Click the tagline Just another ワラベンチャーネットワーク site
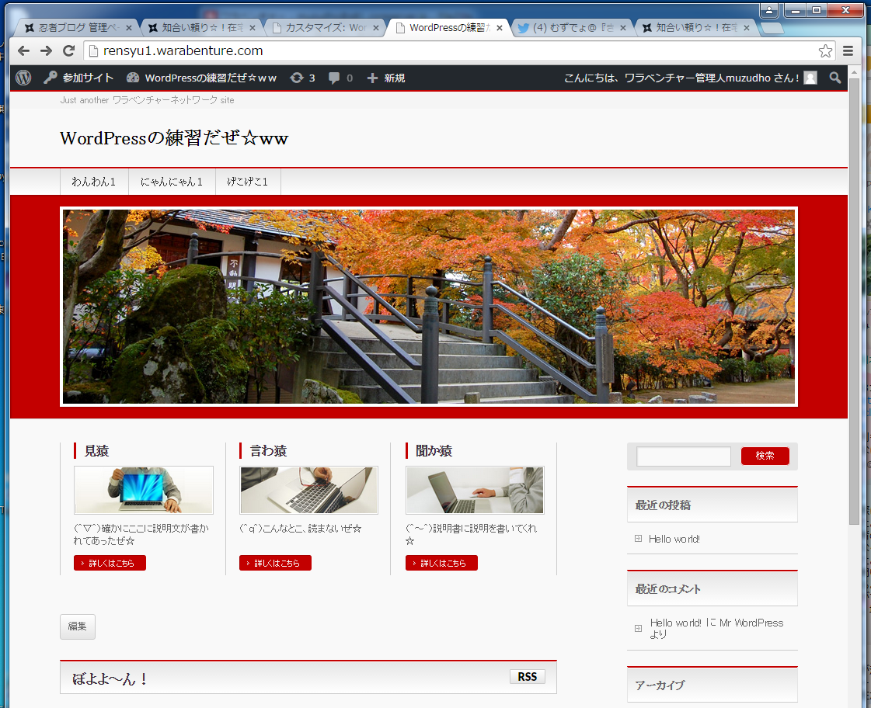 pos(147,100)
